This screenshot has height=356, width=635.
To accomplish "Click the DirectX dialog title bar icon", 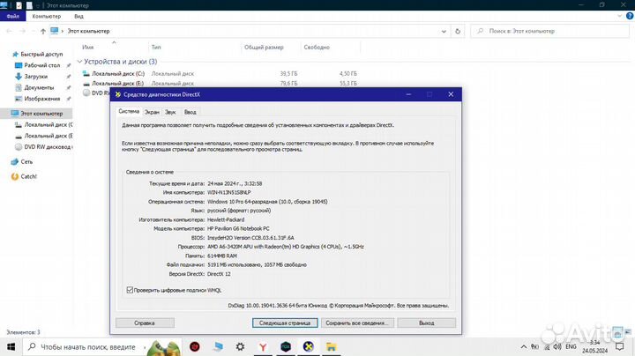I will click(x=118, y=94).
